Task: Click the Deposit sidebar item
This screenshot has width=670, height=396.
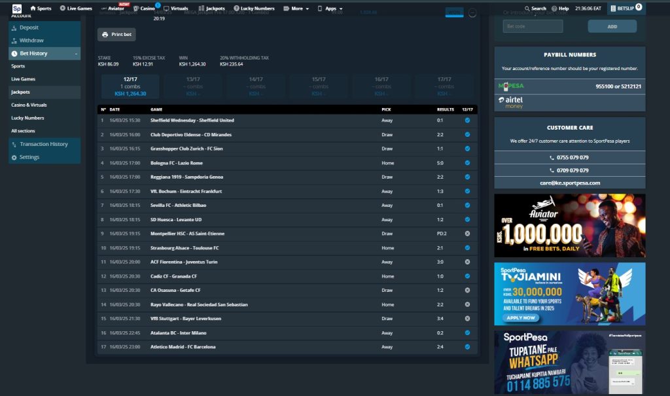Action: point(44,27)
